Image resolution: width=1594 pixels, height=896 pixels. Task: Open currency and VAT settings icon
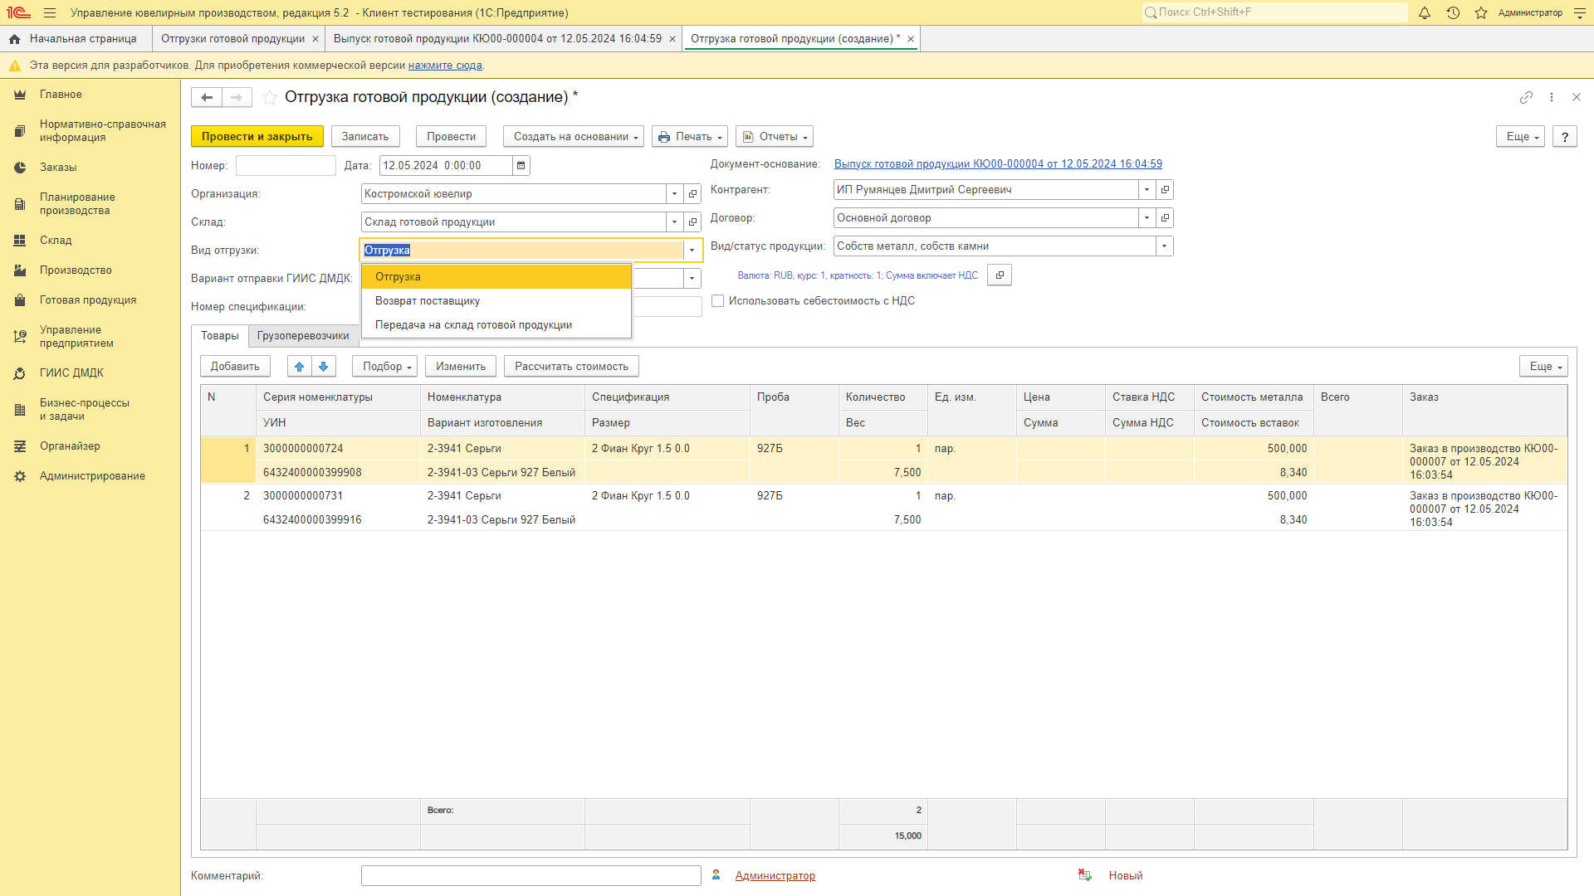point(1000,275)
